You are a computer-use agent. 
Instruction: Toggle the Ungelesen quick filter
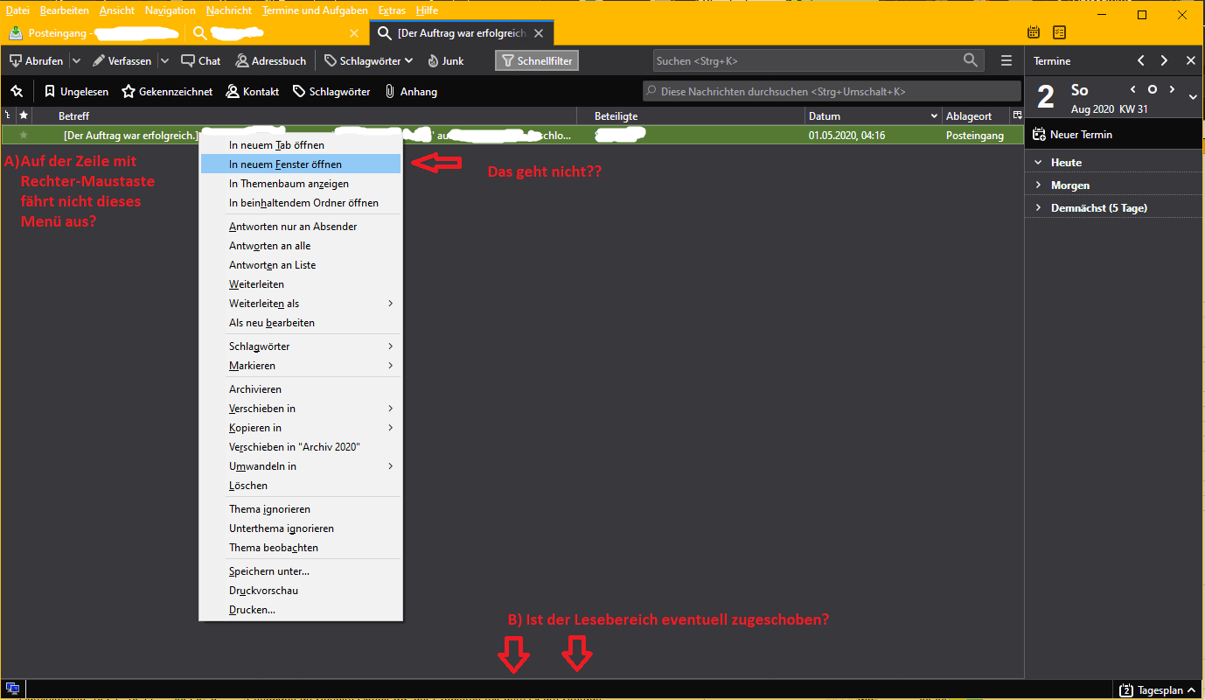coord(76,91)
